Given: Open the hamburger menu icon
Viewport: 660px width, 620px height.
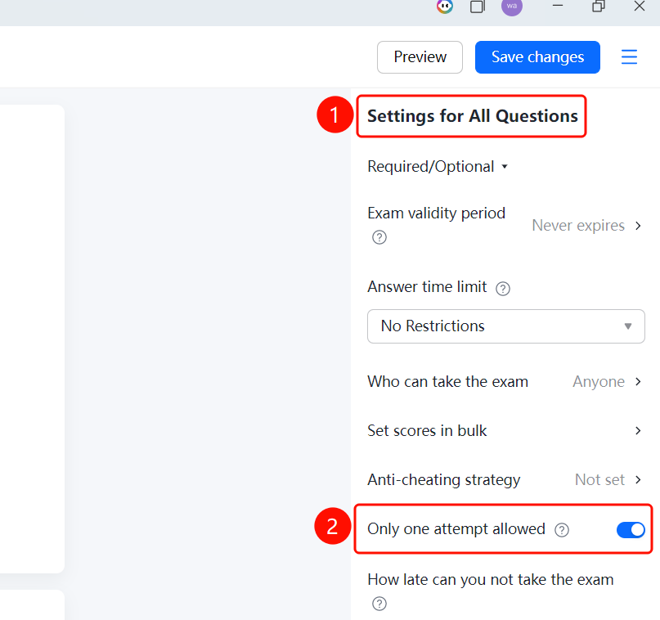Looking at the screenshot, I should pos(629,56).
